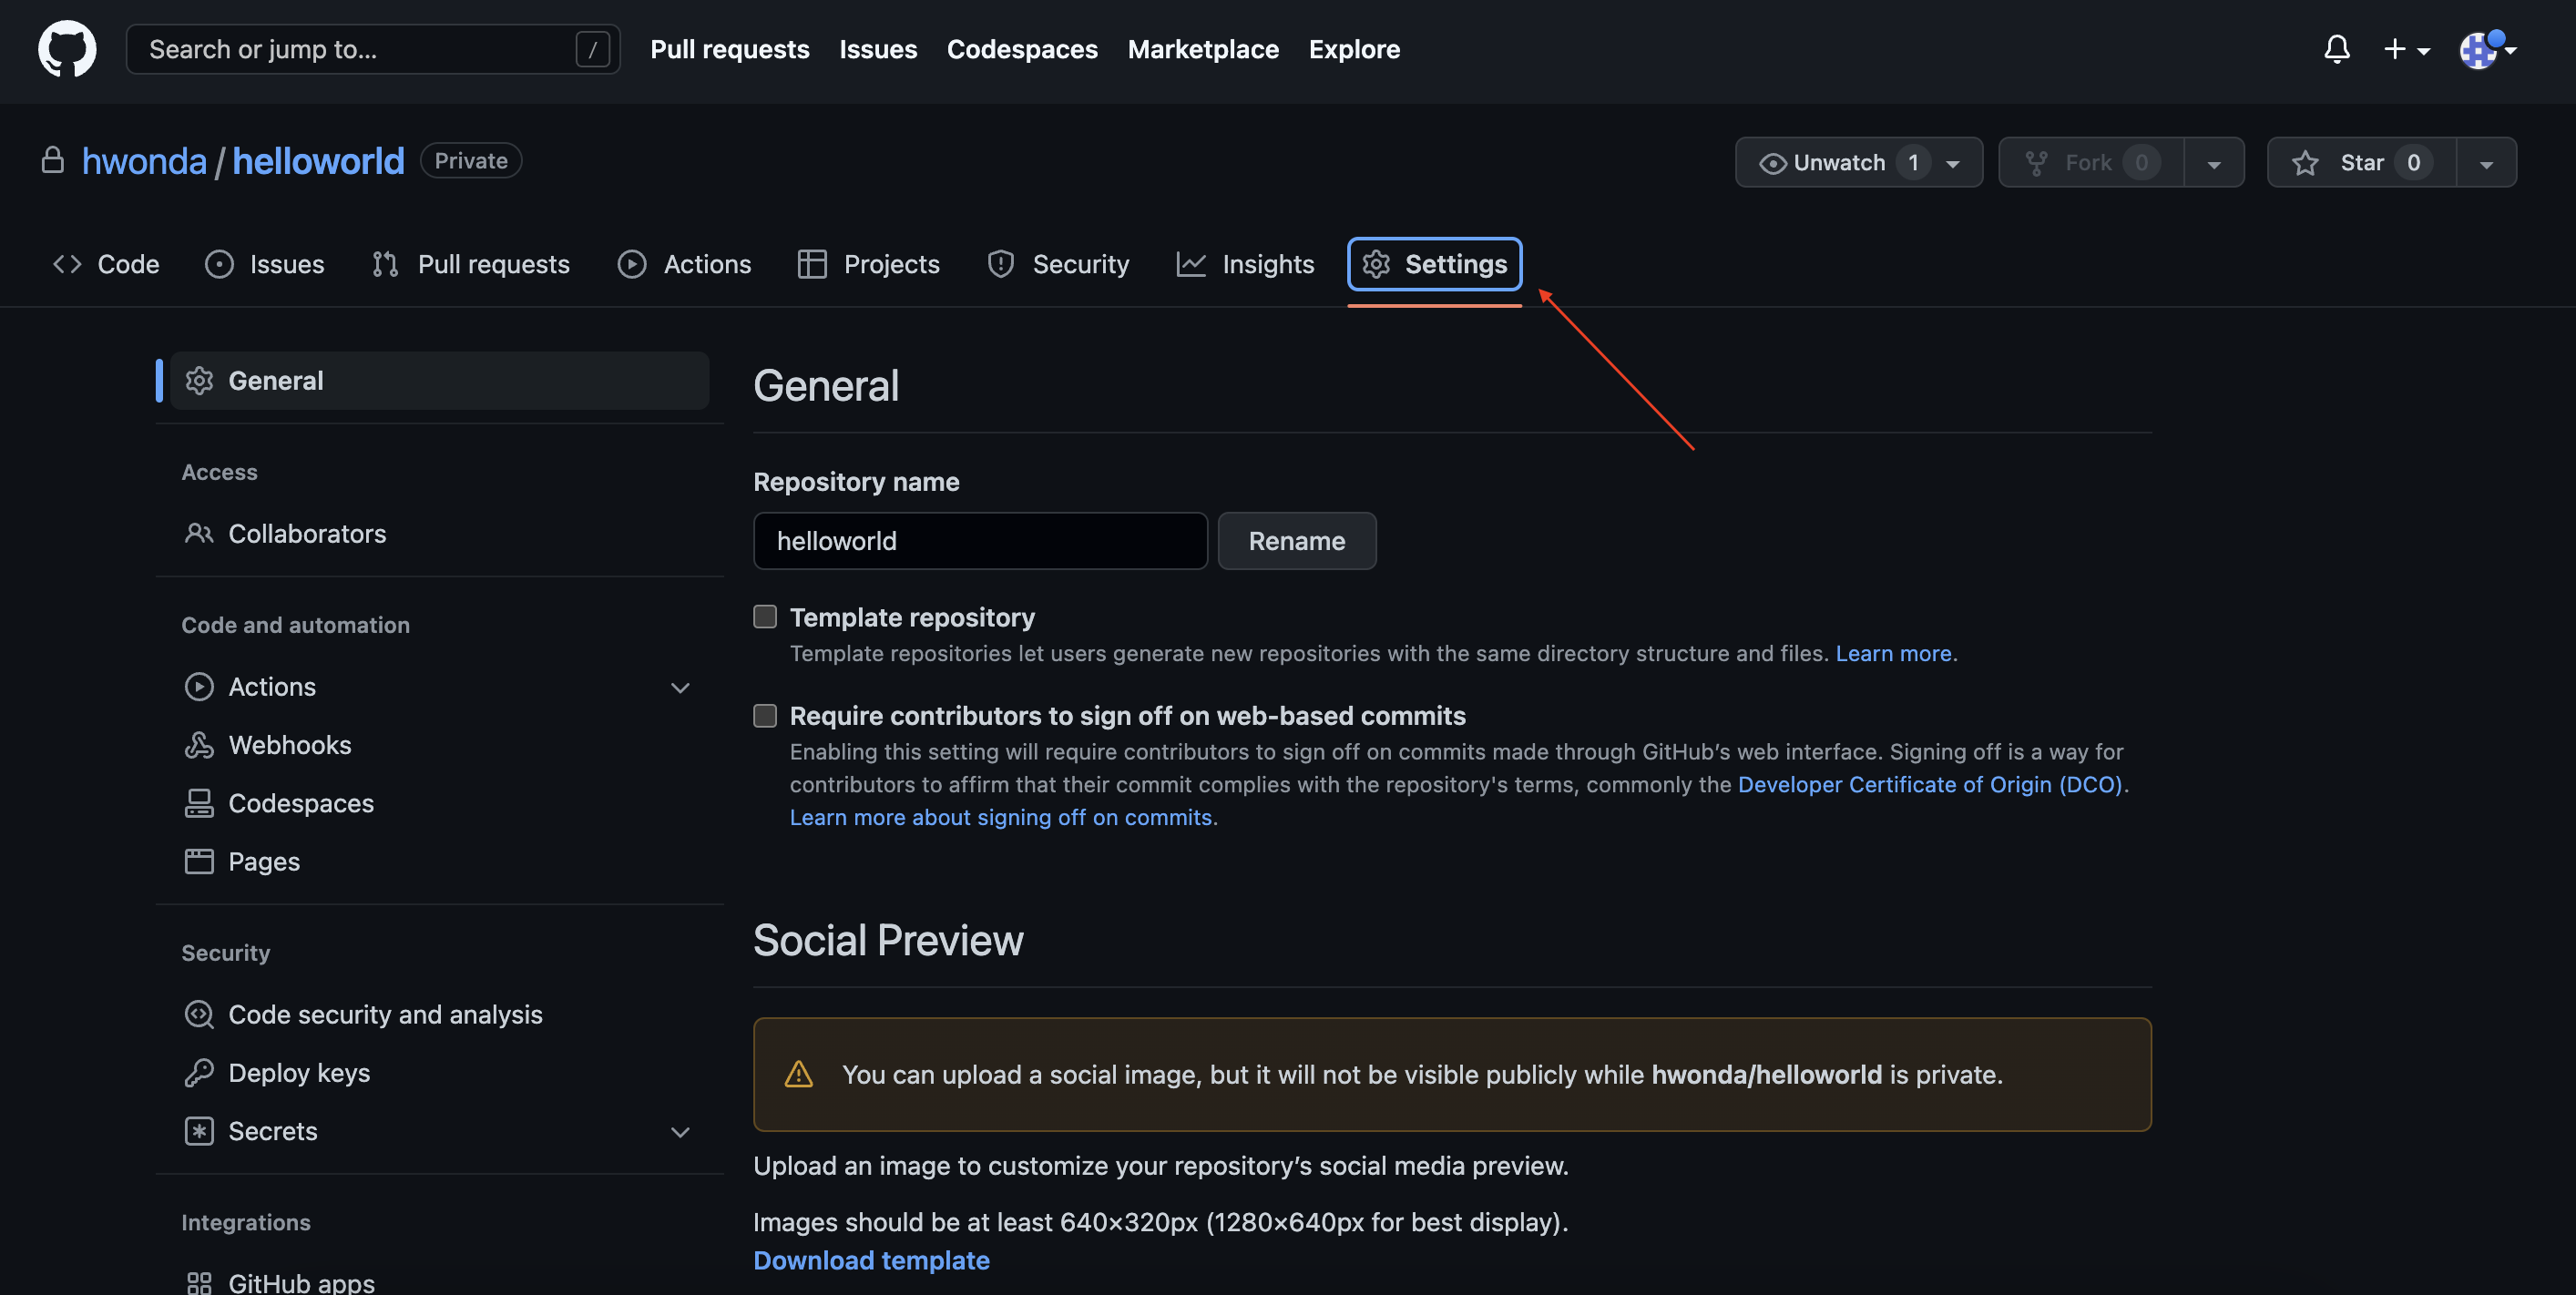The width and height of the screenshot is (2576, 1295).
Task: Open the Star lists dropdown arrow
Action: click(x=2486, y=163)
